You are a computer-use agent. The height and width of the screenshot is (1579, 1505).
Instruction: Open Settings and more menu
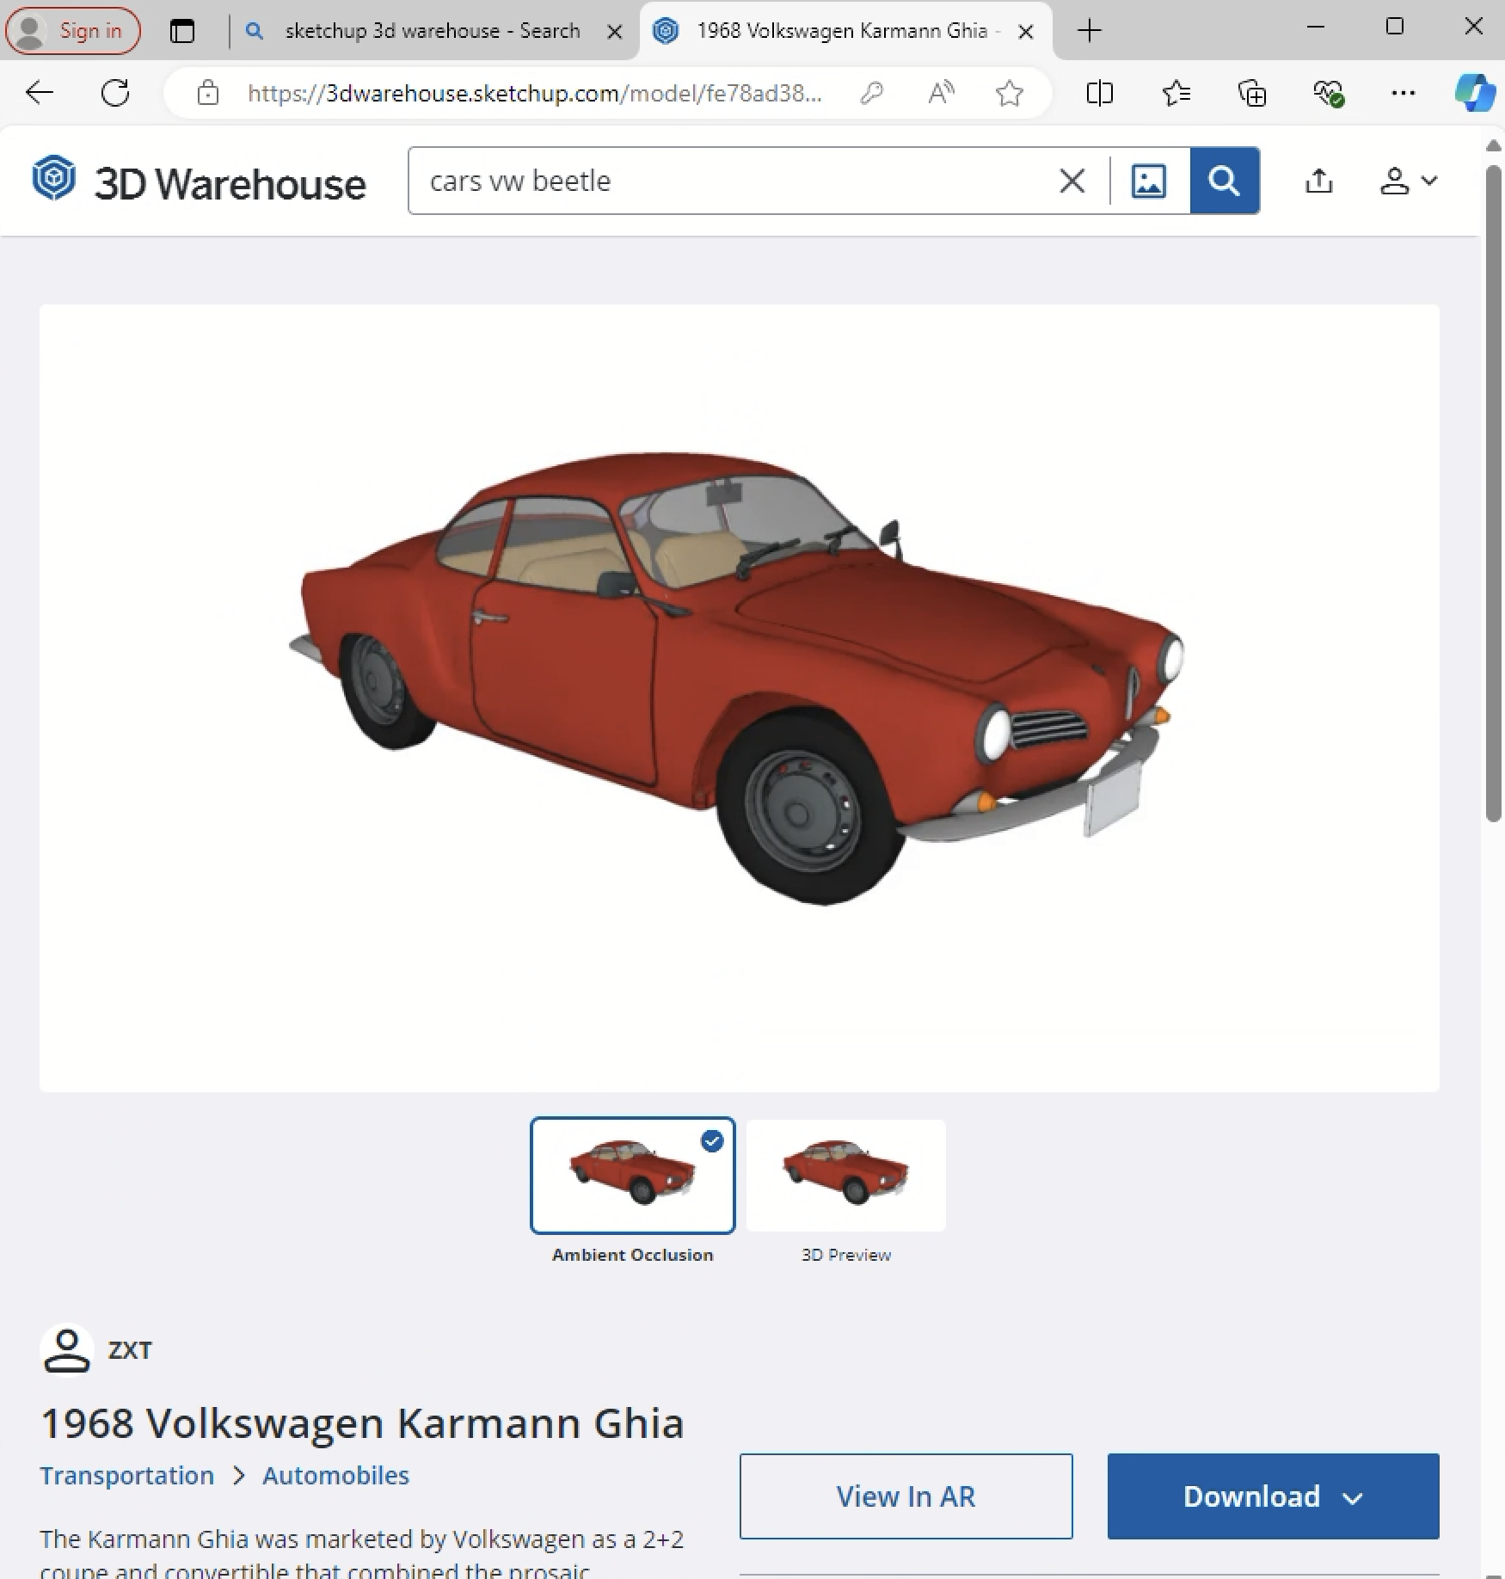pyautogui.click(x=1403, y=92)
